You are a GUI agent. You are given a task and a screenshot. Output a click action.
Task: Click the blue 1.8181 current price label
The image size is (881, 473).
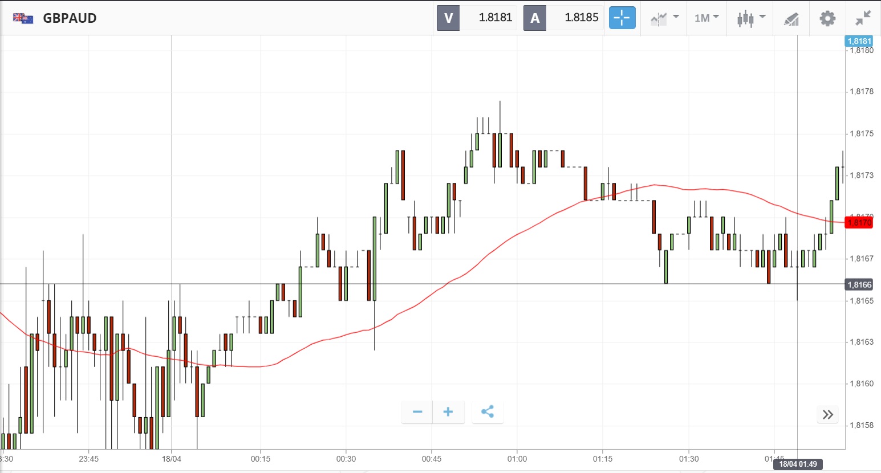859,41
